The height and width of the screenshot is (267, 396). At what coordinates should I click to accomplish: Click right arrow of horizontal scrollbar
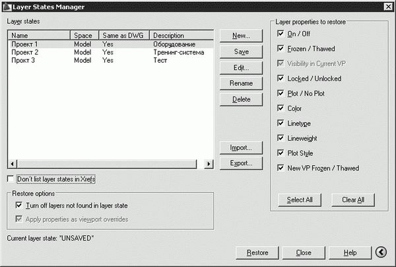[209, 164]
